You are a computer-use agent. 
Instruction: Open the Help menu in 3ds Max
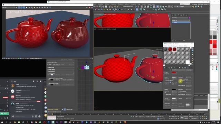pyautogui.click(x=139, y=4)
